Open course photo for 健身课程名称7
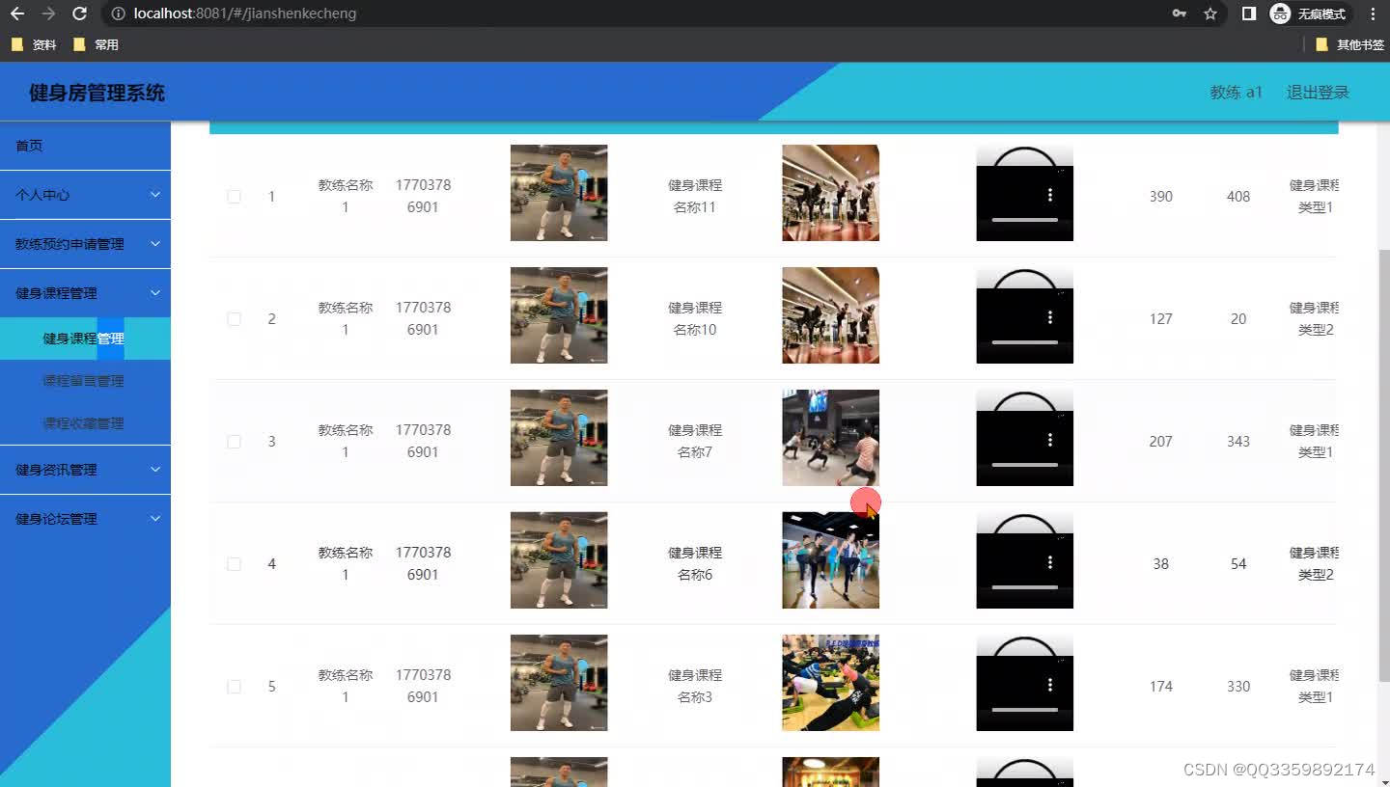Screen dimensions: 1390x787 (831, 438)
